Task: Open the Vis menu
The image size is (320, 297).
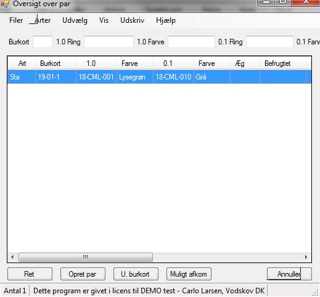Action: 104,20
